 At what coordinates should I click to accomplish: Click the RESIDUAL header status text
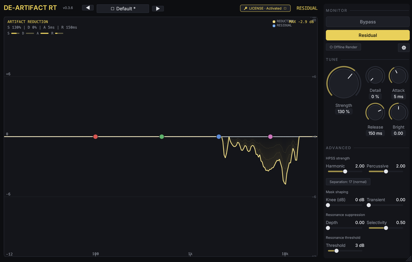point(307,8)
